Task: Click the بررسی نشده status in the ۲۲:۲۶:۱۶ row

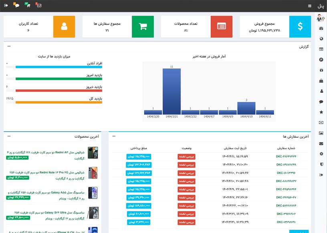Action: (x=186, y=198)
